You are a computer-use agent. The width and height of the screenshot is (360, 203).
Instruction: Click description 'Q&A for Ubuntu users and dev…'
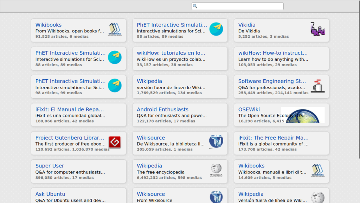pyautogui.click(x=70, y=201)
